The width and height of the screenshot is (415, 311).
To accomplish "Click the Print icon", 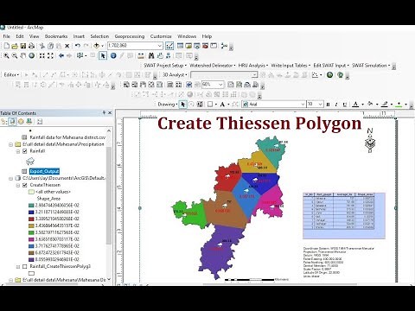I will (x=31, y=46).
